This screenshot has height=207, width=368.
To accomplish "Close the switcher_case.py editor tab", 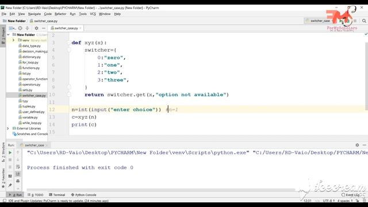I will tap(80, 28).
